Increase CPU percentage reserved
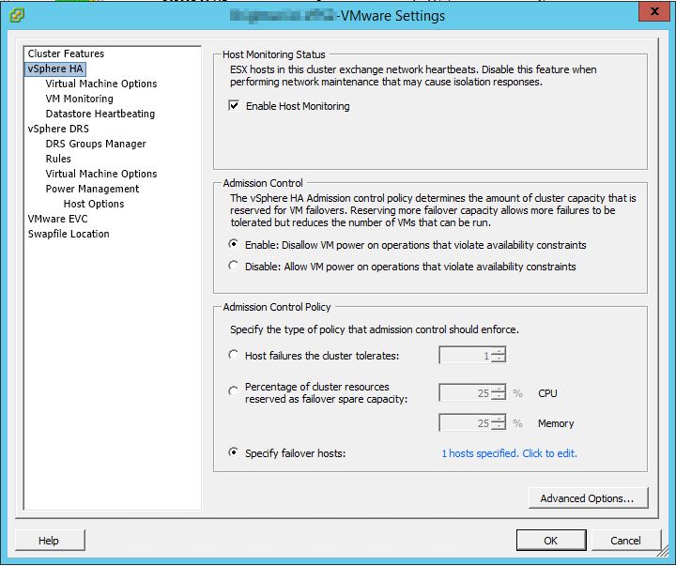 [x=499, y=389]
